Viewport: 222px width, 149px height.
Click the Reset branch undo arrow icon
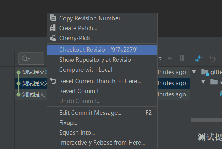click(53, 81)
